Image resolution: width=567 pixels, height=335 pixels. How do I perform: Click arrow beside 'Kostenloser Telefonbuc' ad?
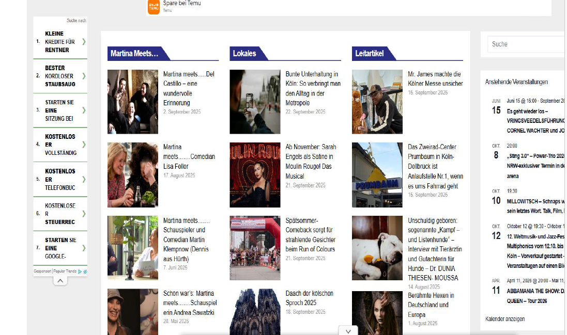point(84,180)
